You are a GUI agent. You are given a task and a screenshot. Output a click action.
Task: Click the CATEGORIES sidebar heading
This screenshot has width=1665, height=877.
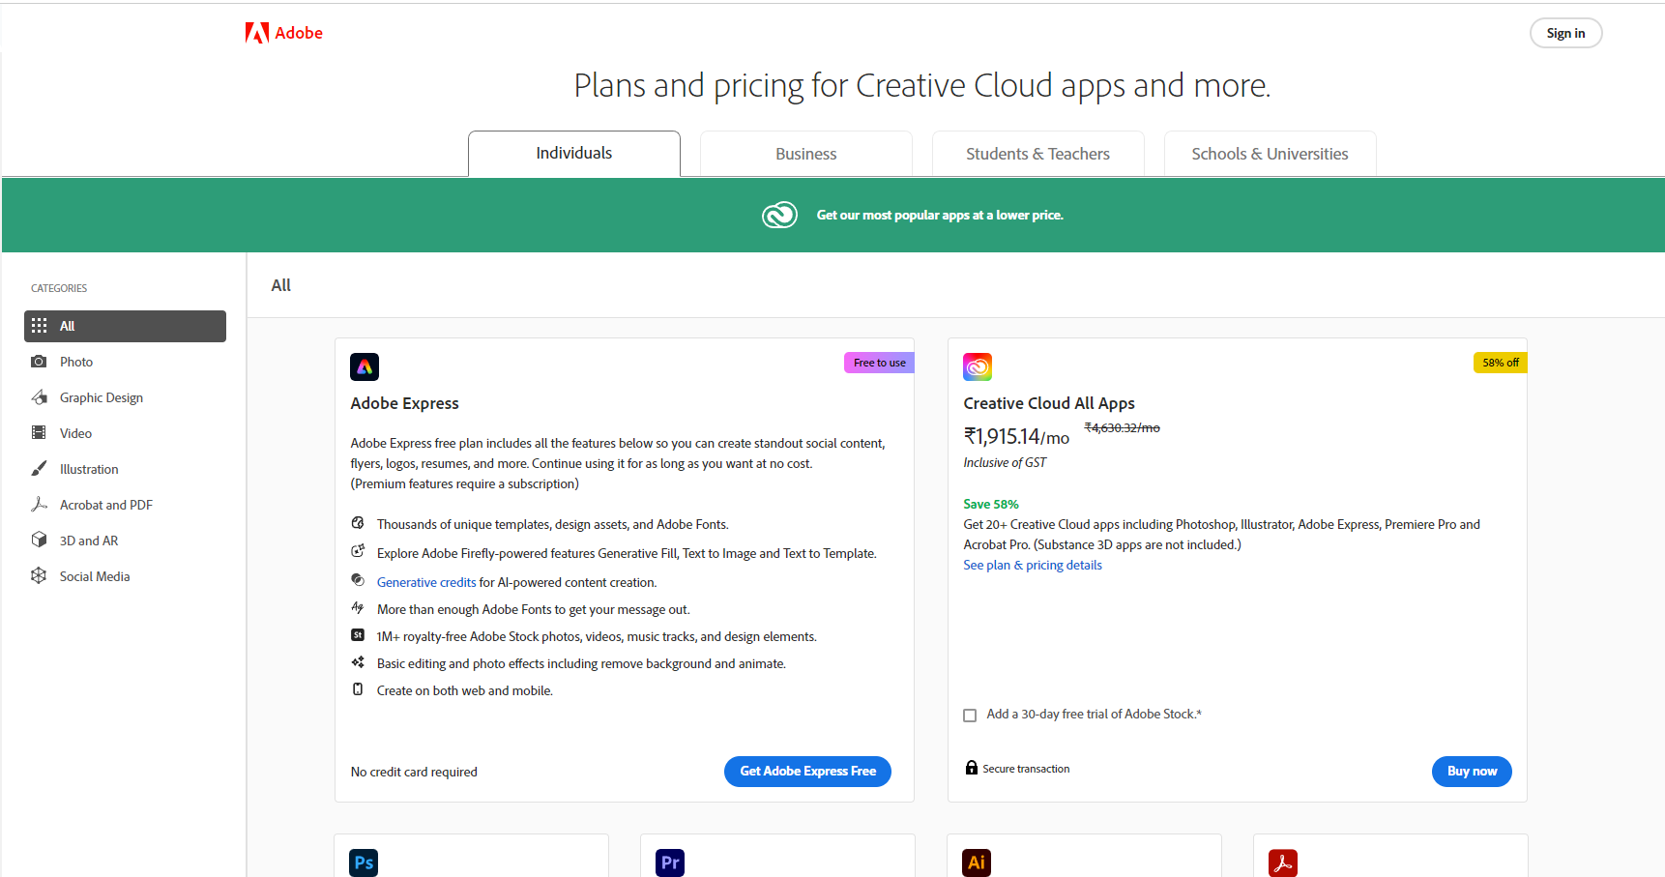(59, 288)
